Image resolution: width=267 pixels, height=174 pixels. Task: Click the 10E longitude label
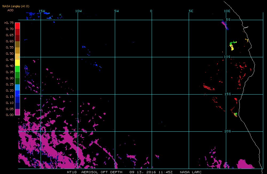pos(227,11)
